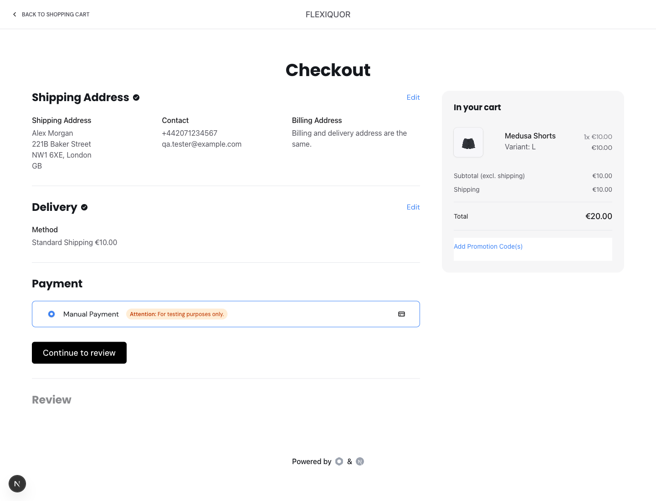Screen dimensions: 656x501
Task: Click Standard Shipping €10.00 method text
Action: (x=75, y=243)
